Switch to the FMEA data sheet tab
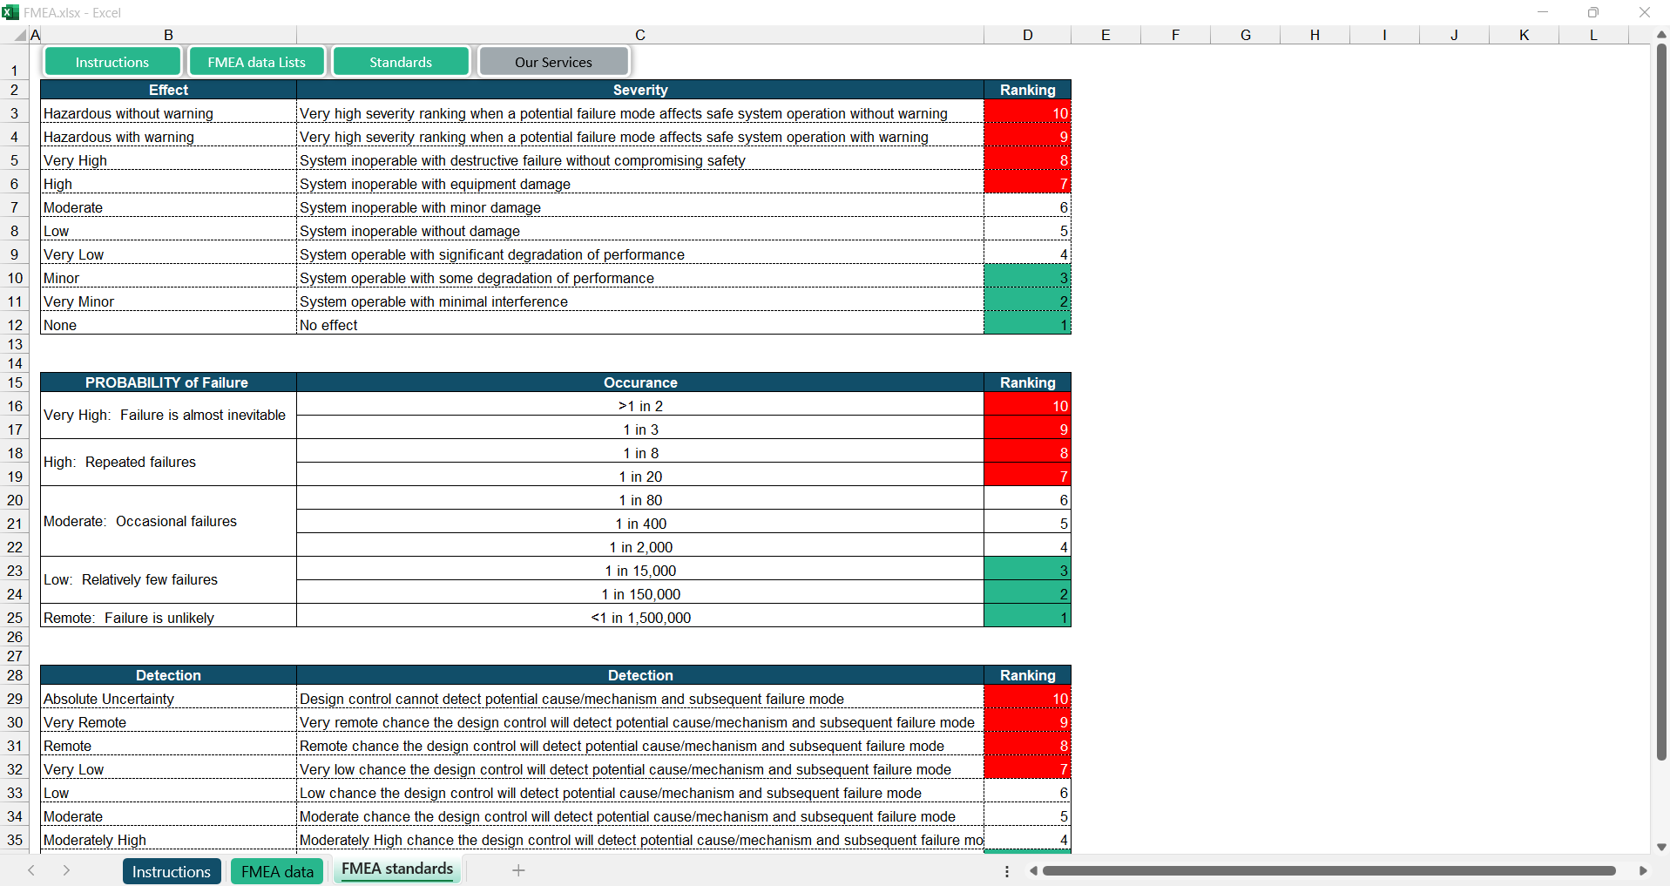1670x886 pixels. tap(277, 871)
